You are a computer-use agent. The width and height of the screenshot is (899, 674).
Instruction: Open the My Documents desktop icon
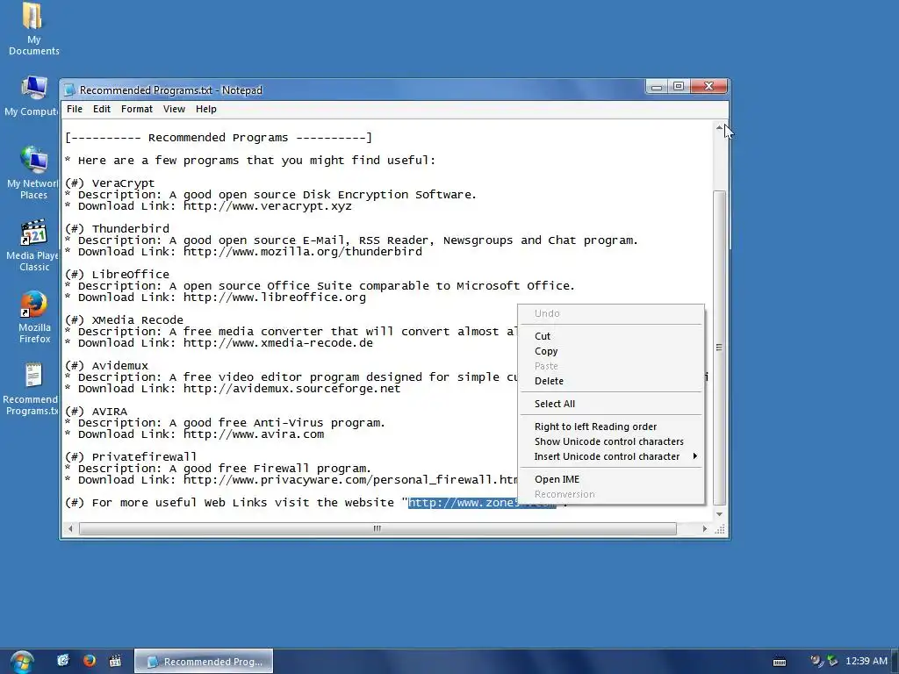coord(33,29)
